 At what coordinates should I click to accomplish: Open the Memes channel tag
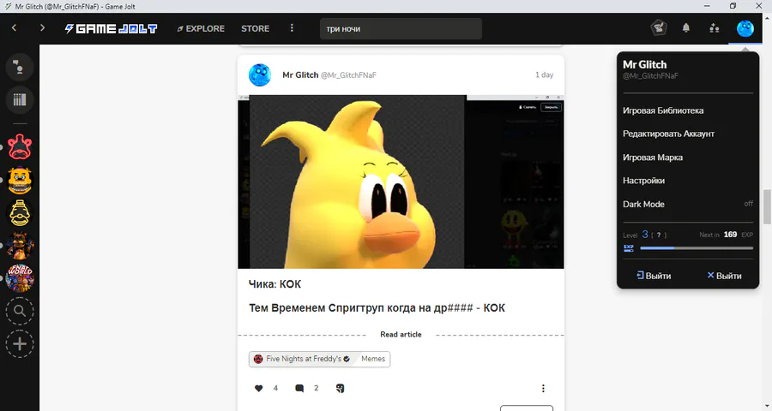coord(373,359)
